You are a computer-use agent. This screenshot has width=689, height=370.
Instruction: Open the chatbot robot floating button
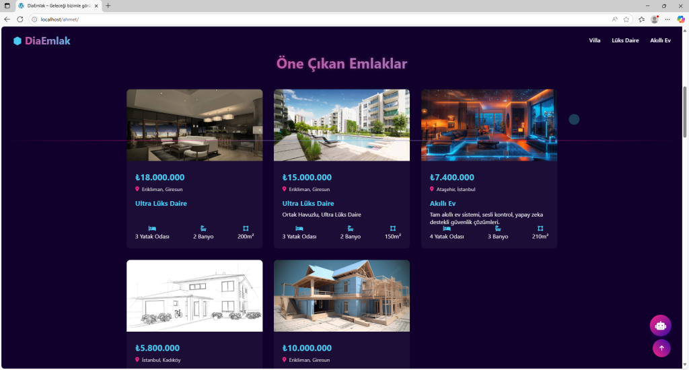(661, 326)
